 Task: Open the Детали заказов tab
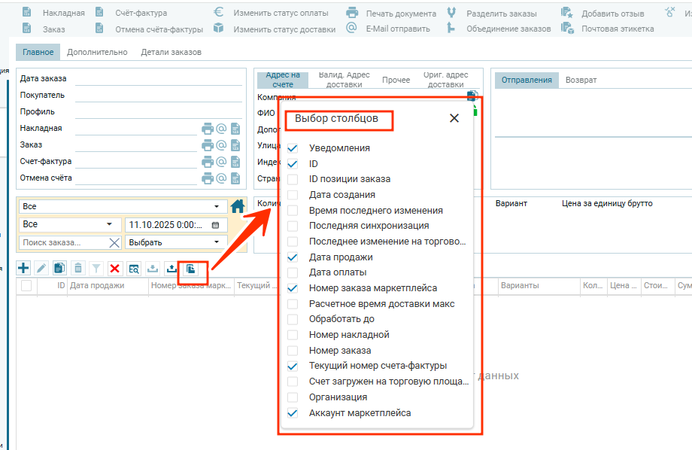[171, 53]
